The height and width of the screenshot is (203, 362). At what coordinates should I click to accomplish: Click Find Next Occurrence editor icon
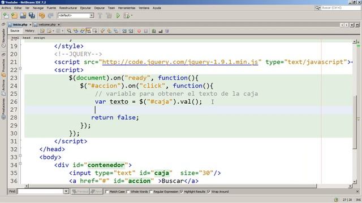pos(82,31)
